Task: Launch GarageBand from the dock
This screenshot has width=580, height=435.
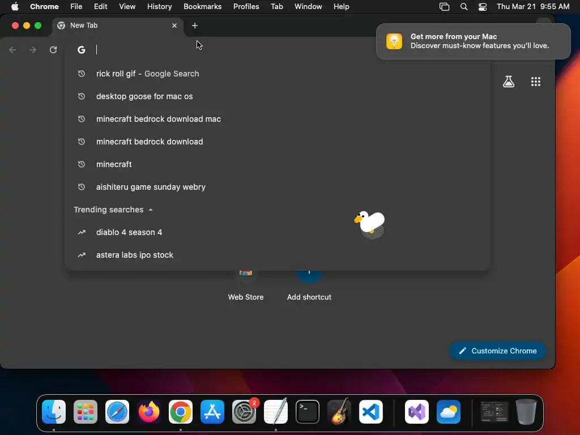Action: click(x=339, y=412)
